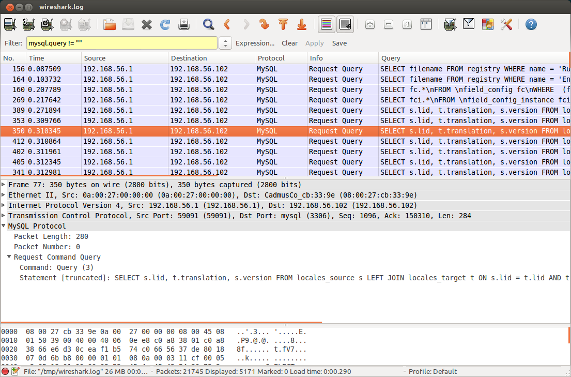Open Wireshark preferences
Screen dimensions: 571x377
coord(506,25)
